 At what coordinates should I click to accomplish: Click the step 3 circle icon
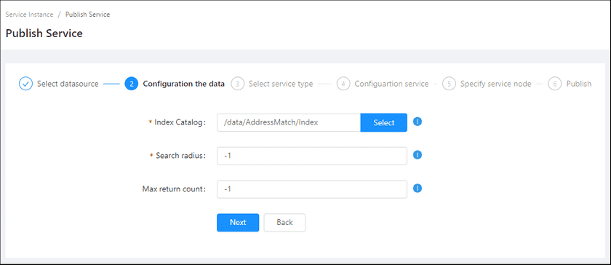(237, 84)
